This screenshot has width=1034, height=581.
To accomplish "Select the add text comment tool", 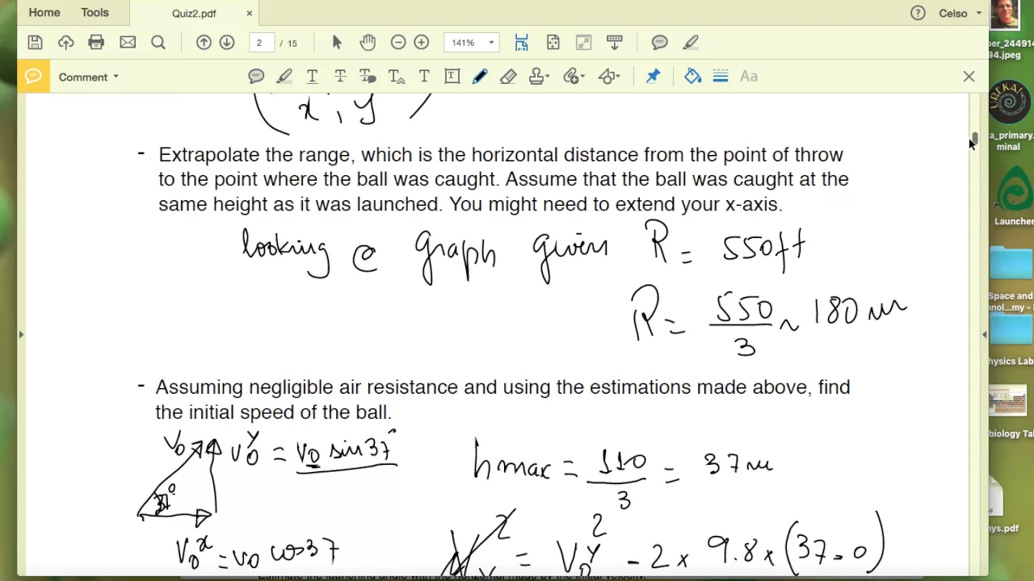I will tap(424, 77).
